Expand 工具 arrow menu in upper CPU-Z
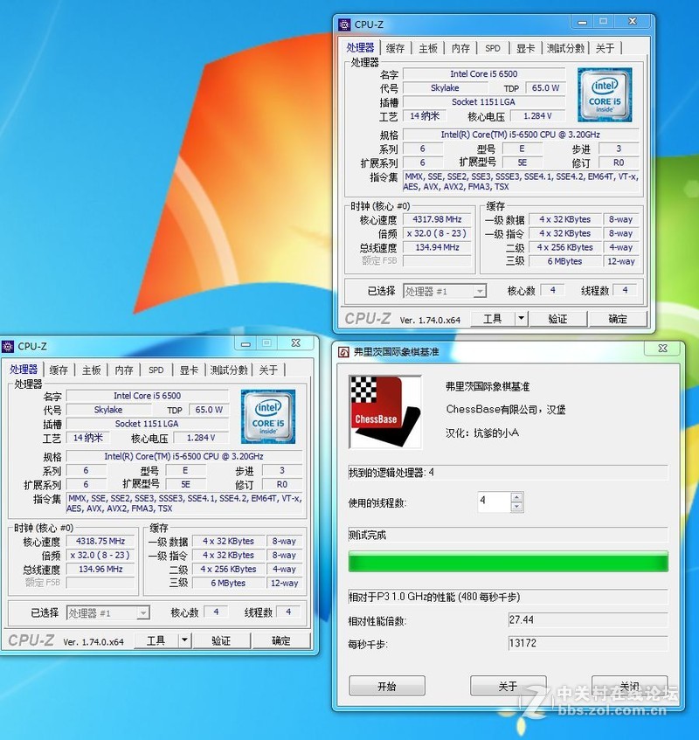 tap(521, 319)
